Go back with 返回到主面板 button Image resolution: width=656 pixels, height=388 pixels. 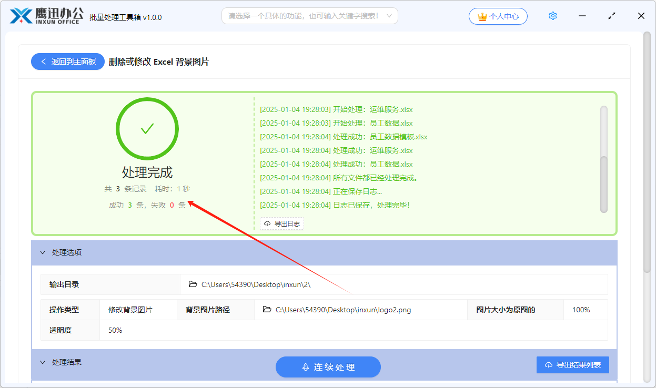[x=68, y=62]
